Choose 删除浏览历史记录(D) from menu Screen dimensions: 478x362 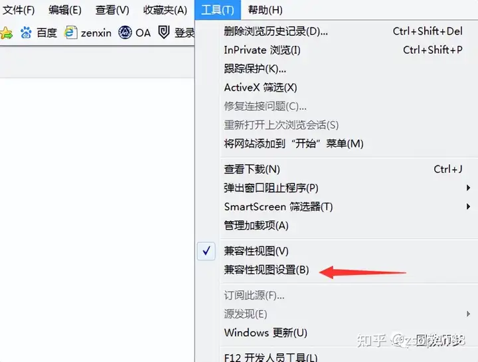[276, 31]
